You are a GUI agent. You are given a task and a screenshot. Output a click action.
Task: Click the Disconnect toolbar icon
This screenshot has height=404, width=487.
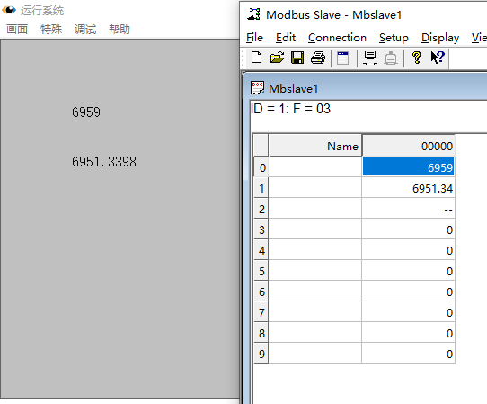[391, 58]
